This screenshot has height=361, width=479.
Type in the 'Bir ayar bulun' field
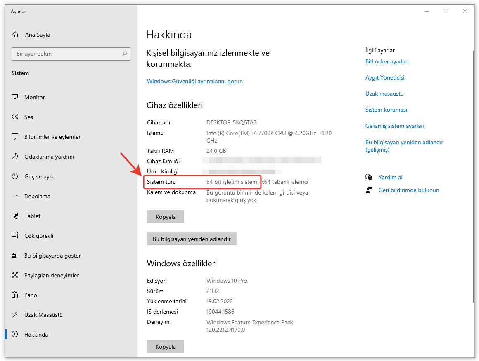point(66,54)
